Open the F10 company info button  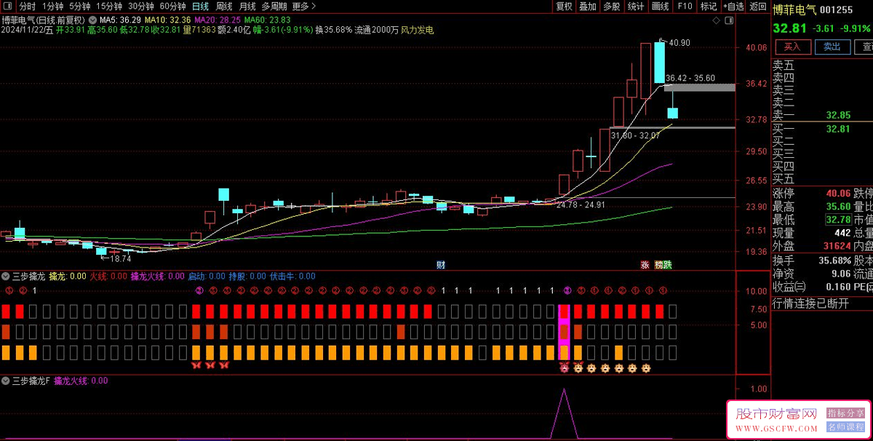pos(684,7)
